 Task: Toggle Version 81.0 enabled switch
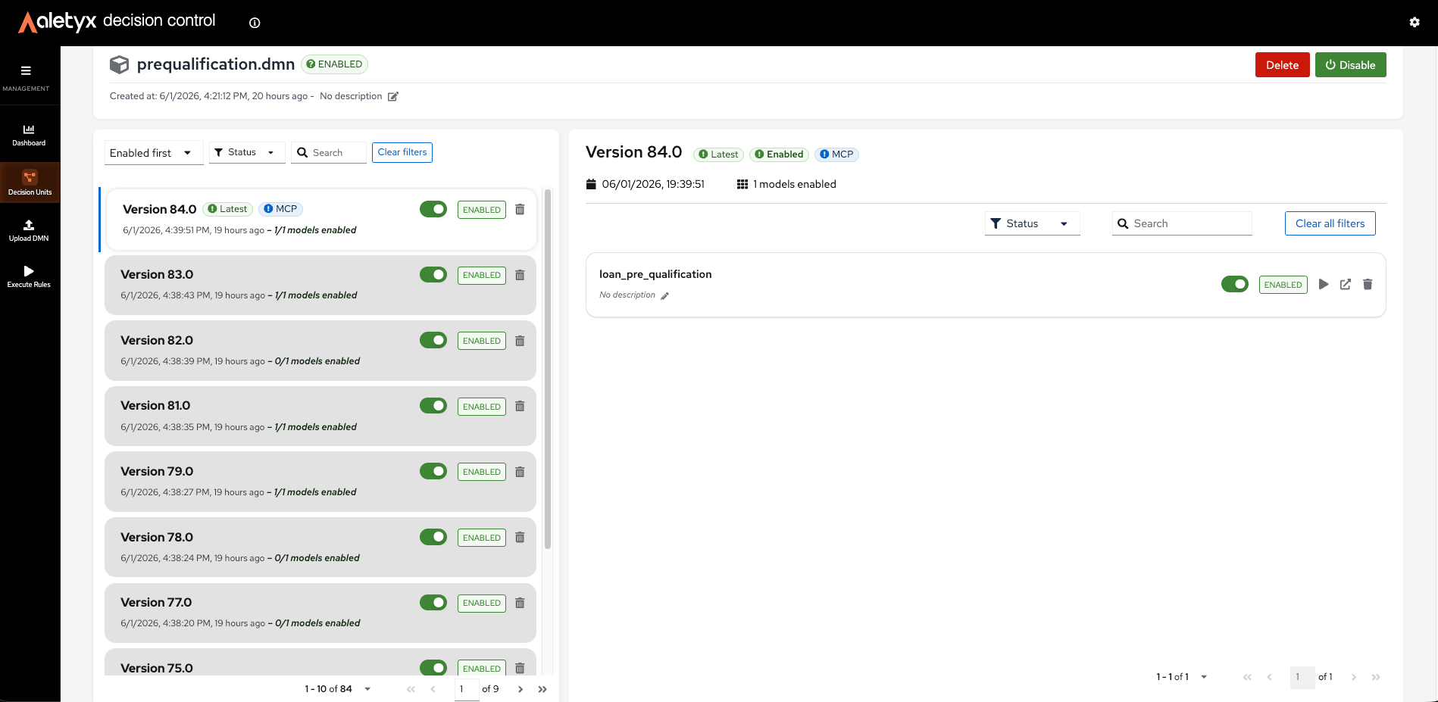pos(433,405)
